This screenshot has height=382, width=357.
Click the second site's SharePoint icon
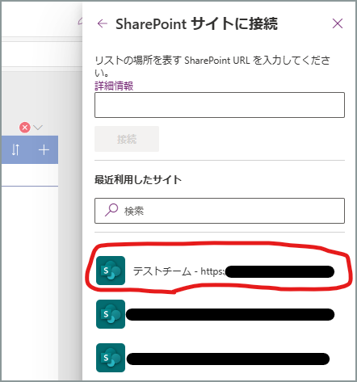point(111,314)
